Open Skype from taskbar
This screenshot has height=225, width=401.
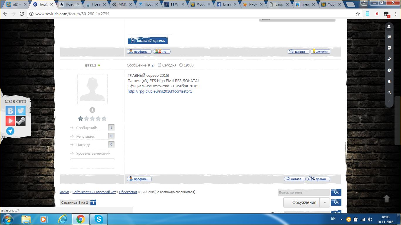[99, 219]
